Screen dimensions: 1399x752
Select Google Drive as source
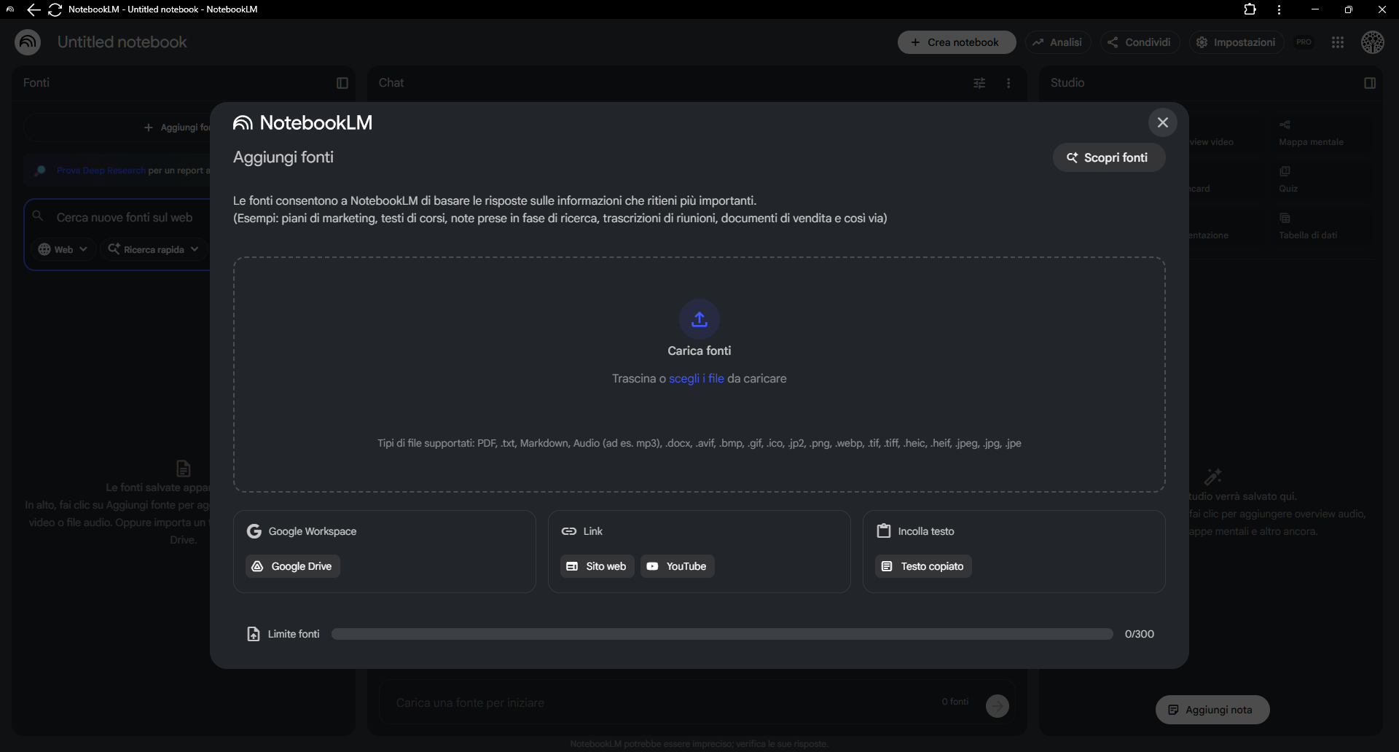pyautogui.click(x=292, y=566)
